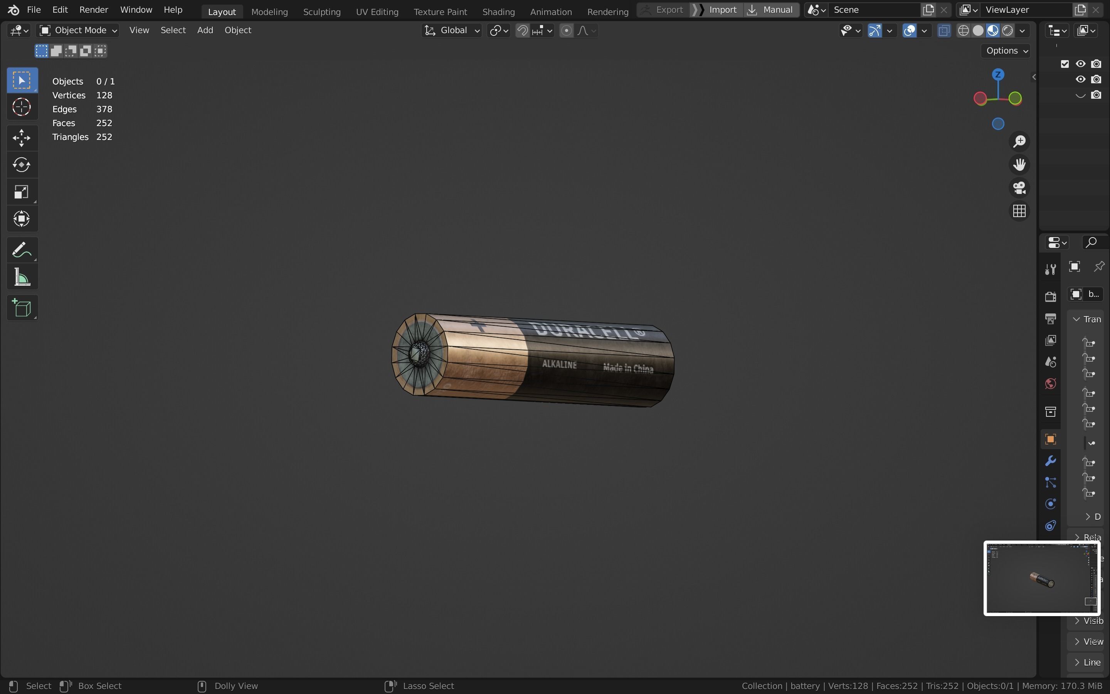This screenshot has height=694, width=1110.
Task: Pick the Scale tool
Action: (x=22, y=192)
